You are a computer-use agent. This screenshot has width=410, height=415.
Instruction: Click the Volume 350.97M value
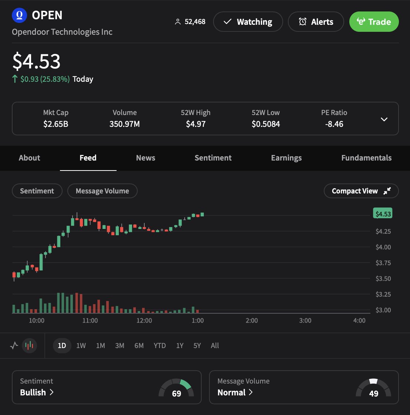pyautogui.click(x=124, y=124)
